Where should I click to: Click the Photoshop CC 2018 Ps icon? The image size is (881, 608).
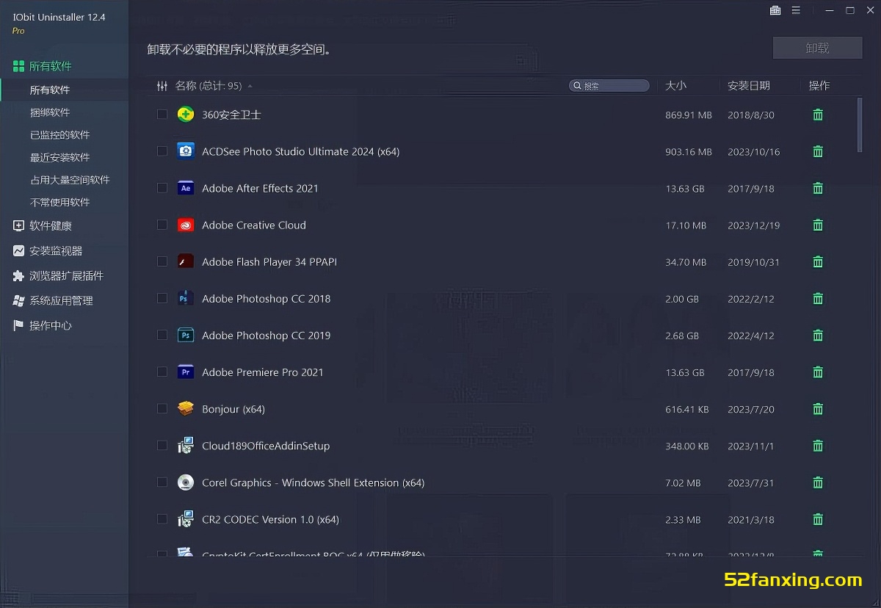tap(186, 298)
